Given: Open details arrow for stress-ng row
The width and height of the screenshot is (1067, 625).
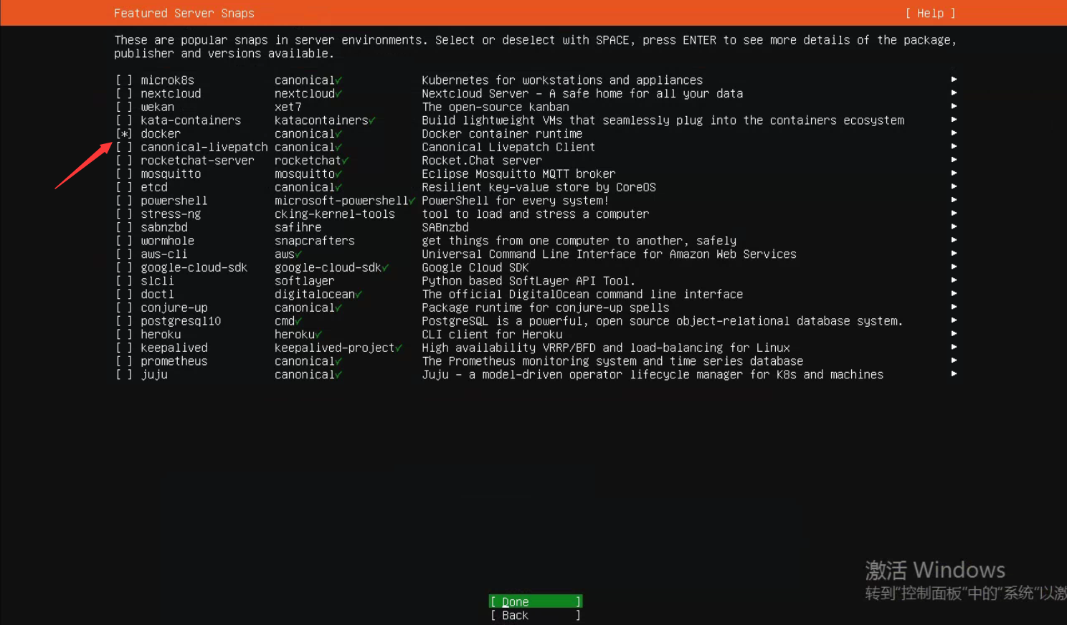Looking at the screenshot, I should point(954,214).
